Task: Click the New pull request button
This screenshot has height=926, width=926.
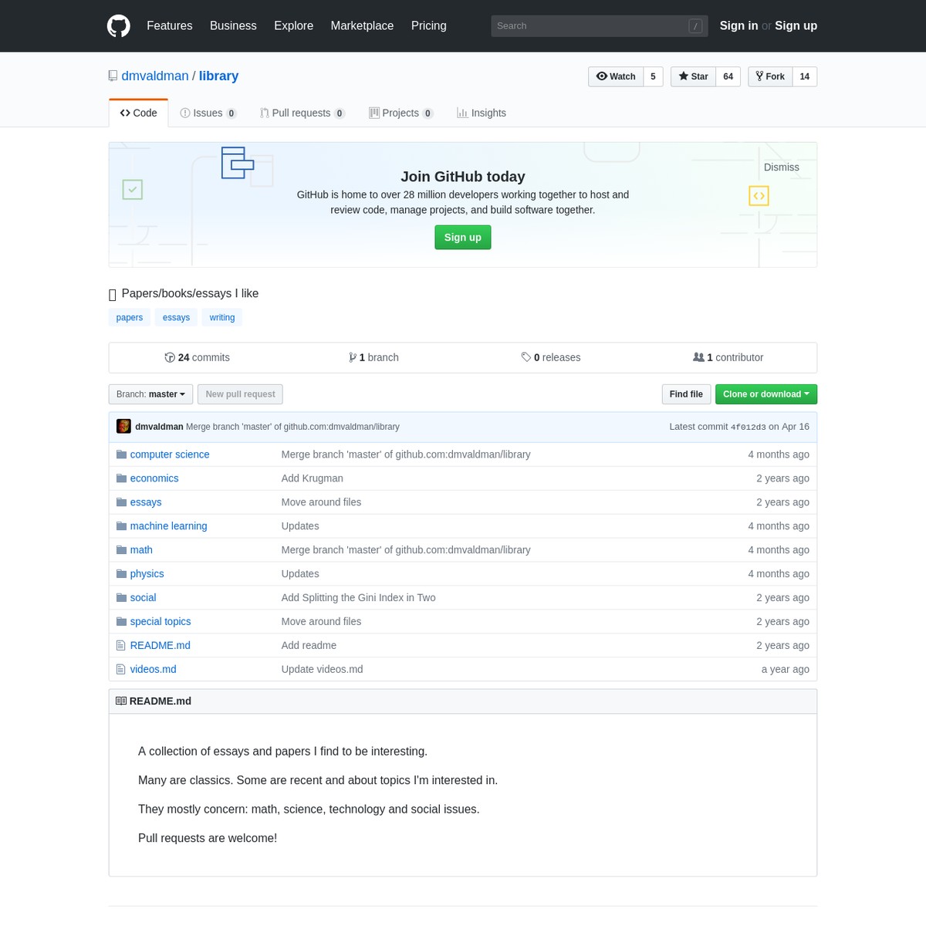Action: pos(240,394)
